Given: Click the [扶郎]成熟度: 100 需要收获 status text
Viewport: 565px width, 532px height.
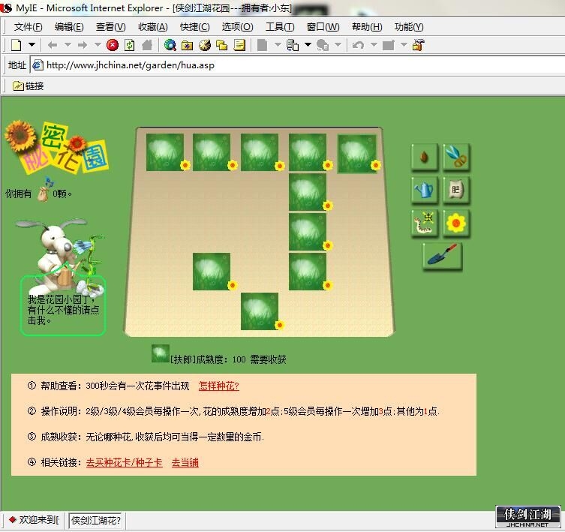Looking at the screenshot, I should pos(228,359).
